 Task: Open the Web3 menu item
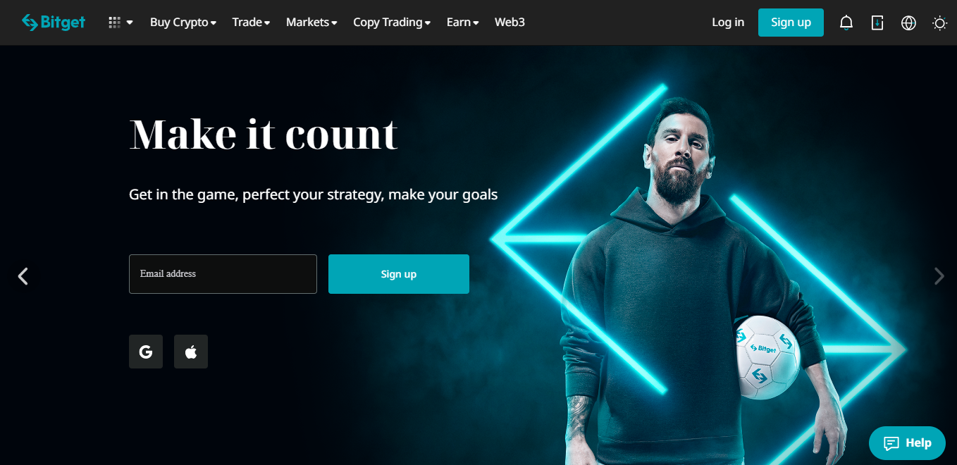coord(510,22)
